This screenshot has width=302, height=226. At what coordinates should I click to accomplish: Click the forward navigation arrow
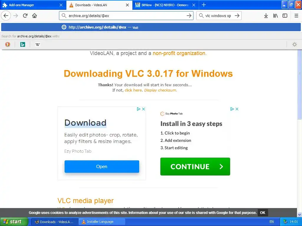click(16, 16)
